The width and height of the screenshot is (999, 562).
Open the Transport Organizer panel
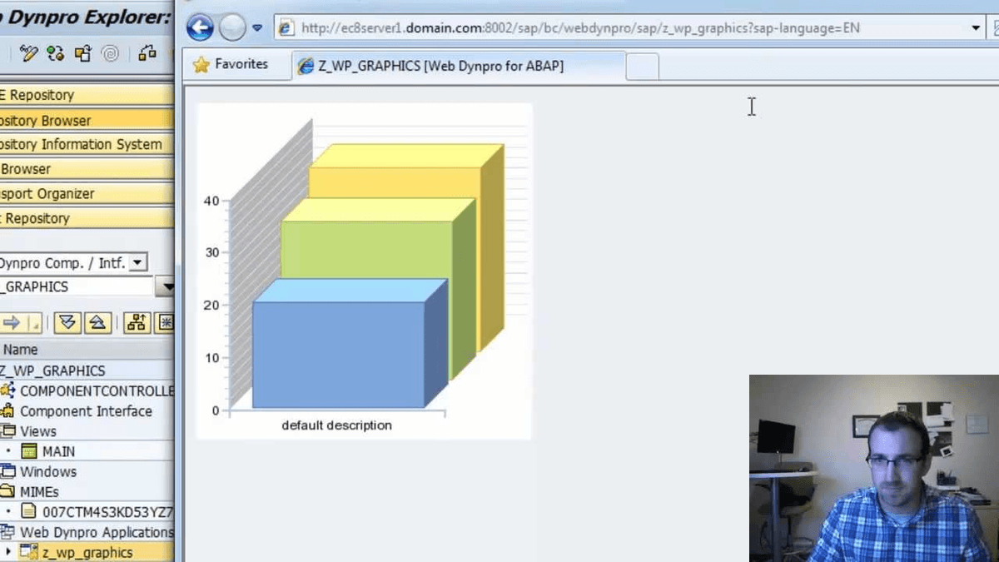click(87, 193)
